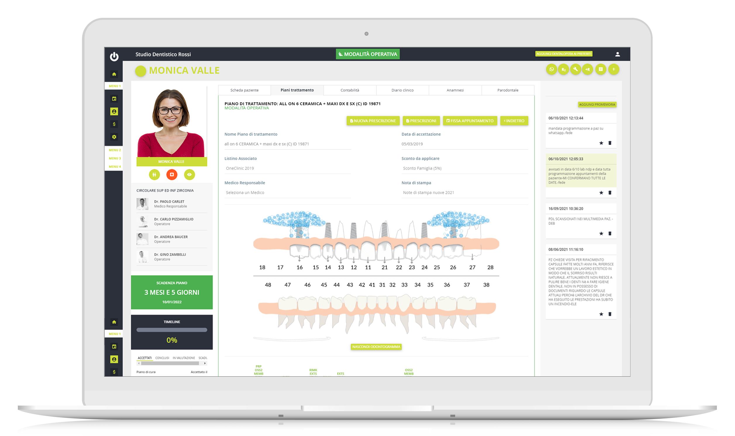The height and width of the screenshot is (436, 735).
Task: Select Dr. PAOLO CARLET in the staff list
Action: pyautogui.click(x=172, y=204)
